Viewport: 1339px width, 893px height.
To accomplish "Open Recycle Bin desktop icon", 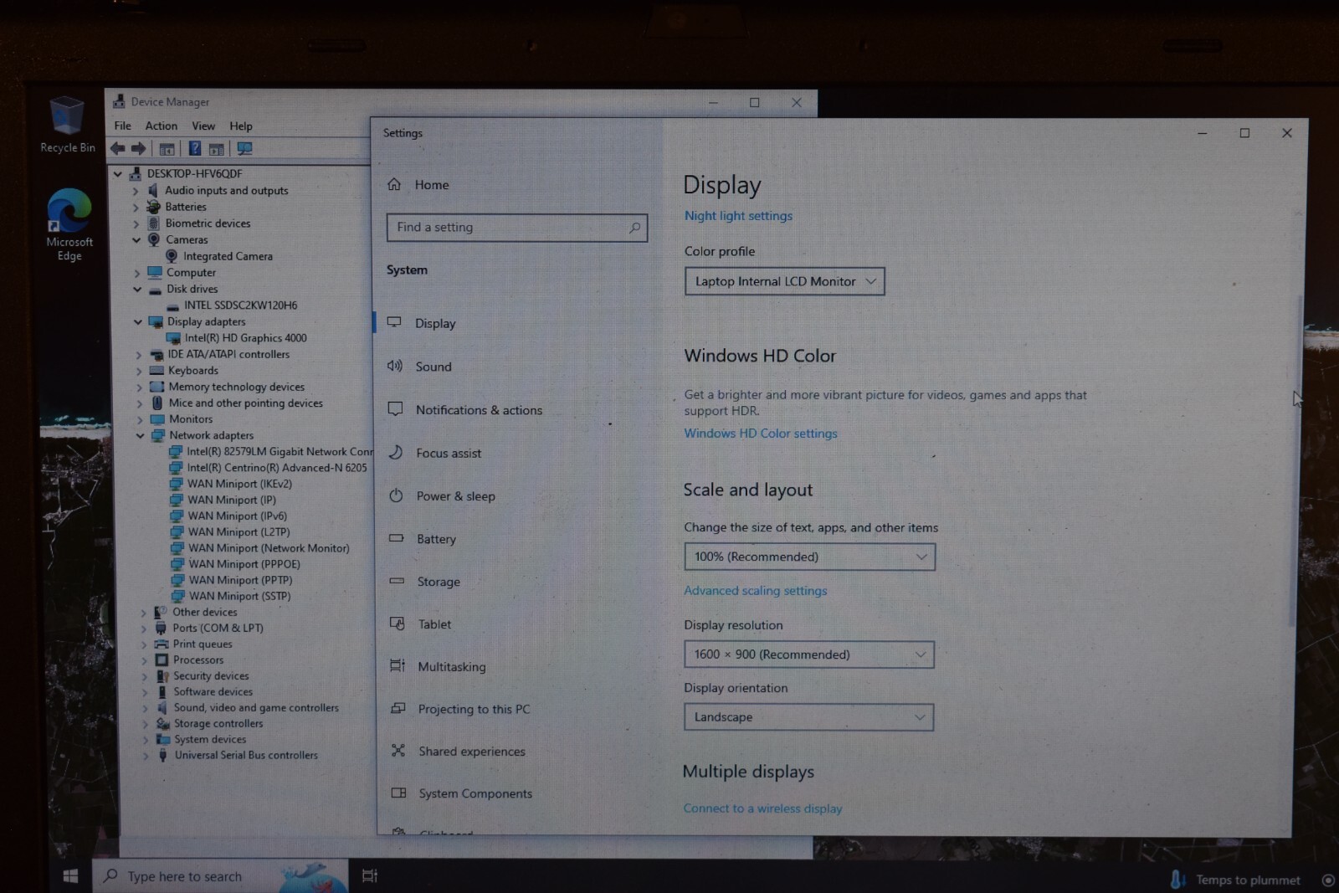I will pyautogui.click(x=68, y=125).
